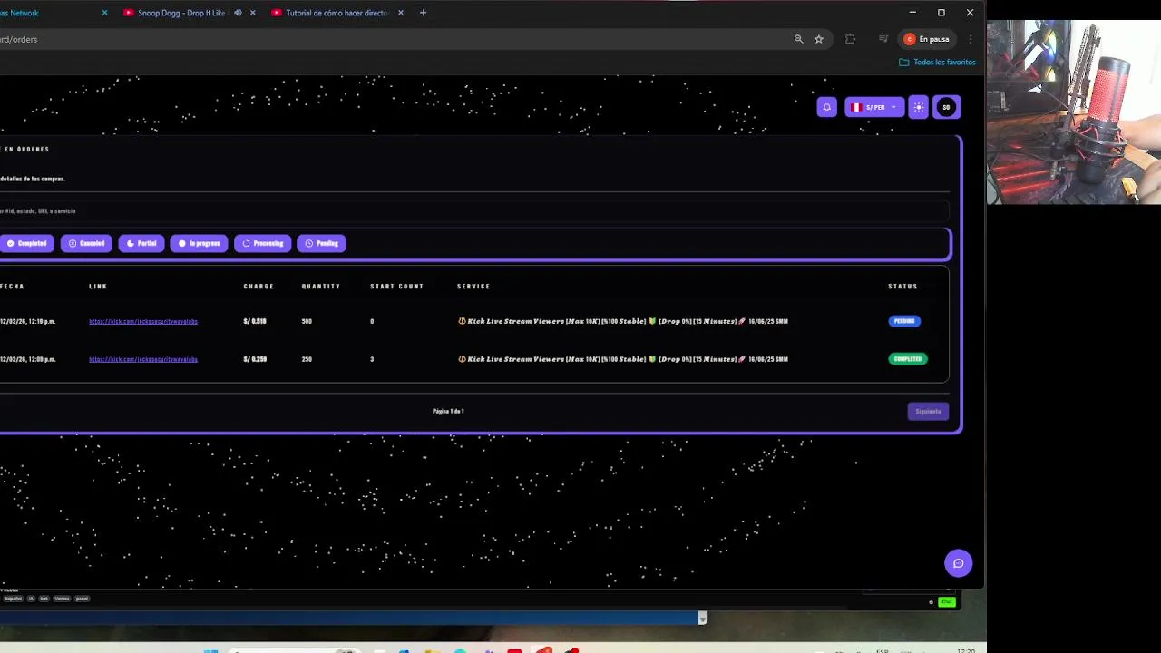Click the scrollbar down arrow below the page
The image size is (1161, 653).
click(x=702, y=619)
